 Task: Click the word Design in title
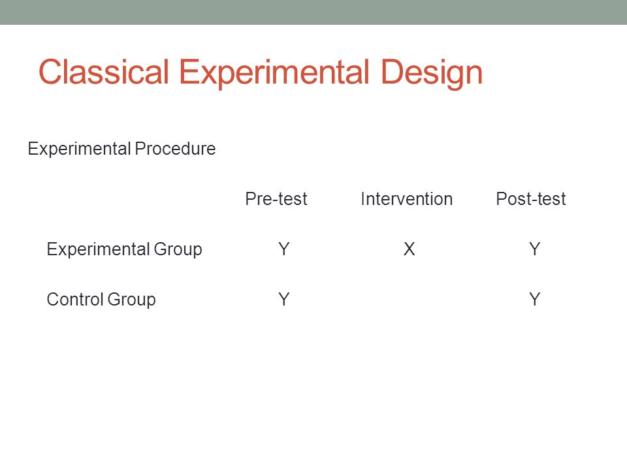(x=432, y=72)
